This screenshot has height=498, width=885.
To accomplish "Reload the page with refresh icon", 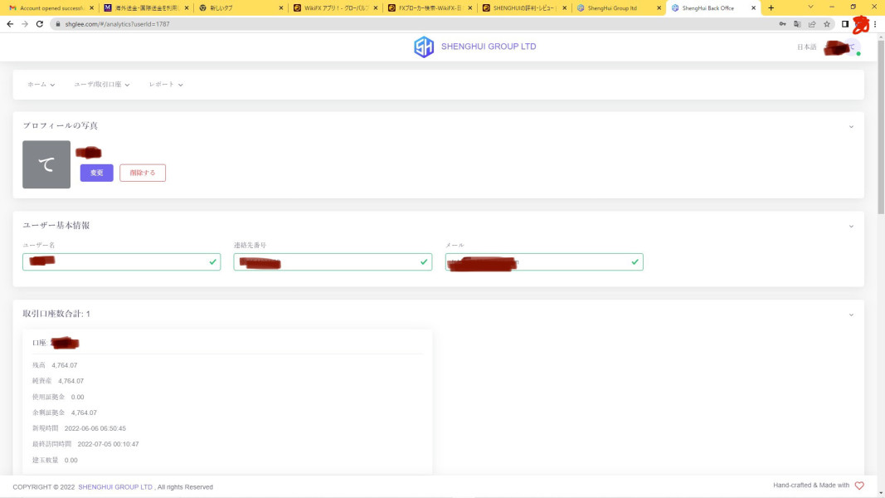I will click(x=40, y=24).
